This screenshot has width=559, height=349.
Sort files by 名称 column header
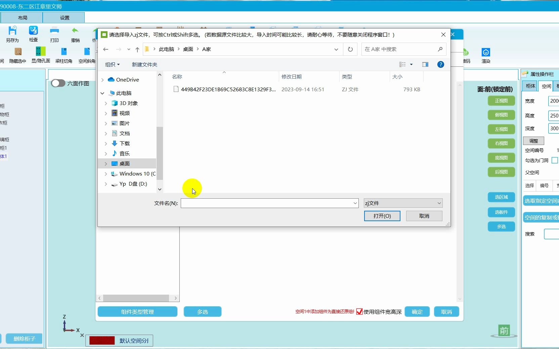tap(224, 77)
